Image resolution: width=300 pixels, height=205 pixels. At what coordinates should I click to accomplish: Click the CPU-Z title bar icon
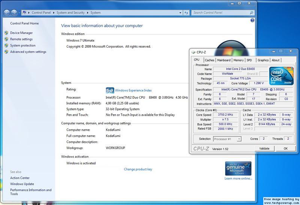pyautogui.click(x=193, y=52)
